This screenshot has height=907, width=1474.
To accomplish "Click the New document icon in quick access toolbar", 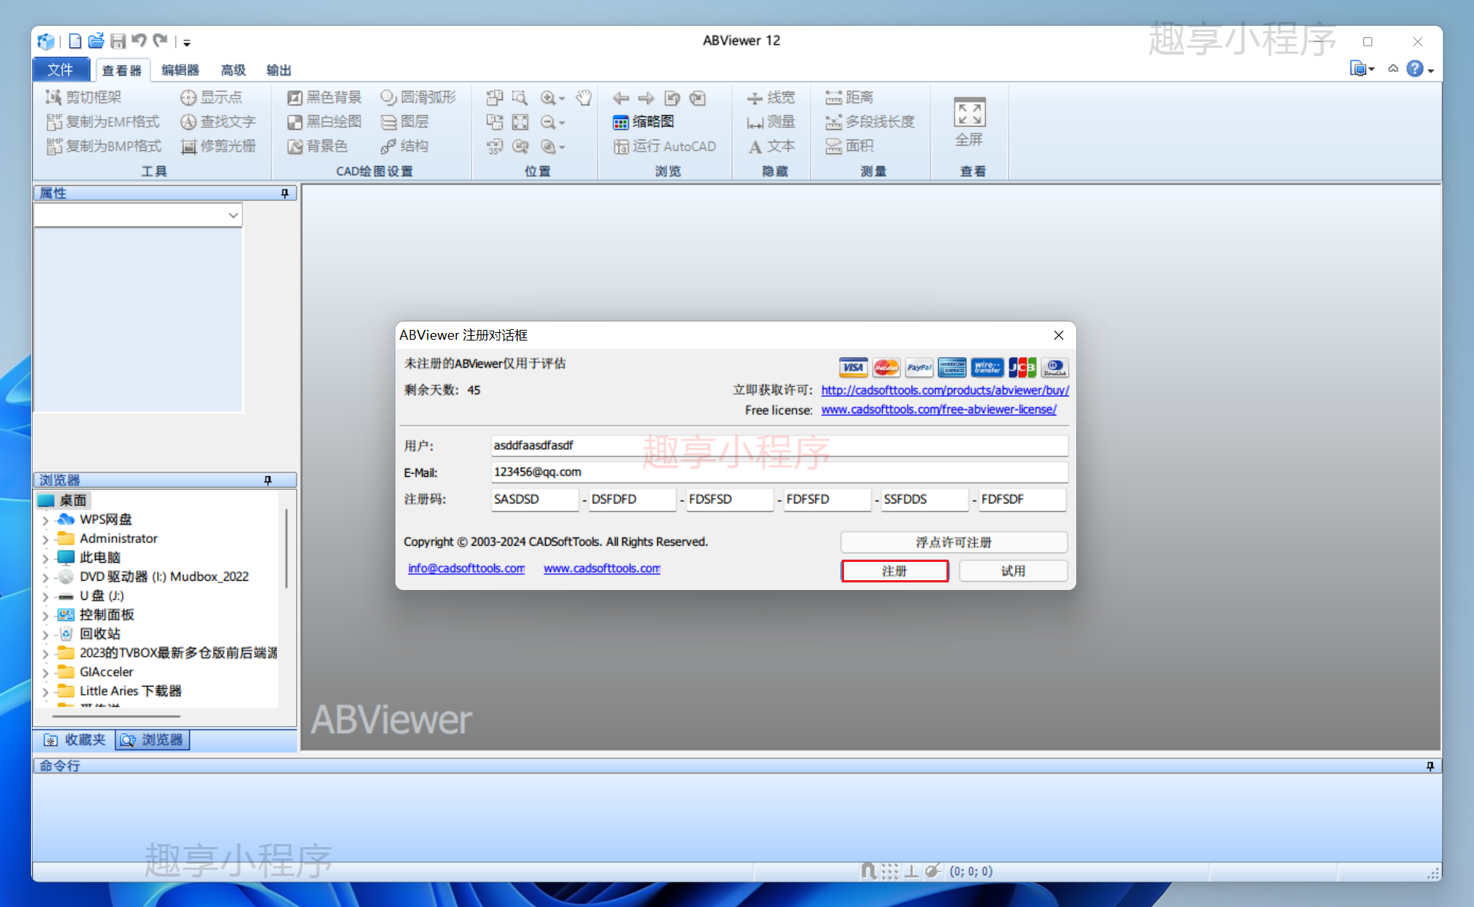I will pyautogui.click(x=75, y=42).
